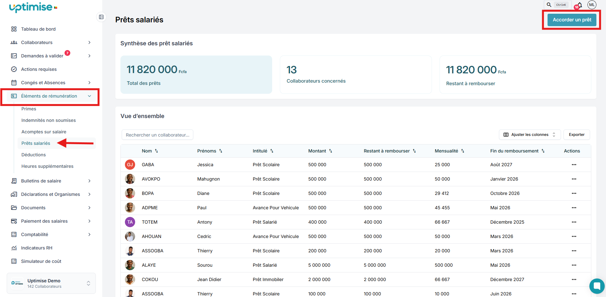Viewport: 606px width, 297px height.
Task: Expand Bulletins de salaire submenu
Action: point(89,181)
